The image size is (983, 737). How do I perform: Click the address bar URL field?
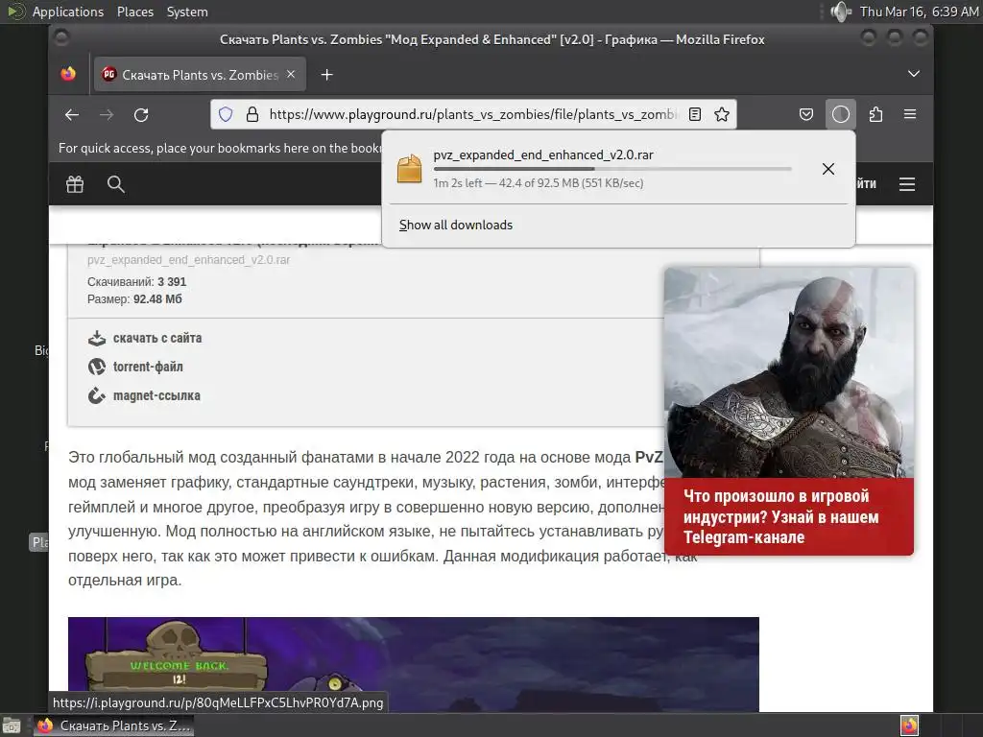pyautogui.click(x=472, y=114)
